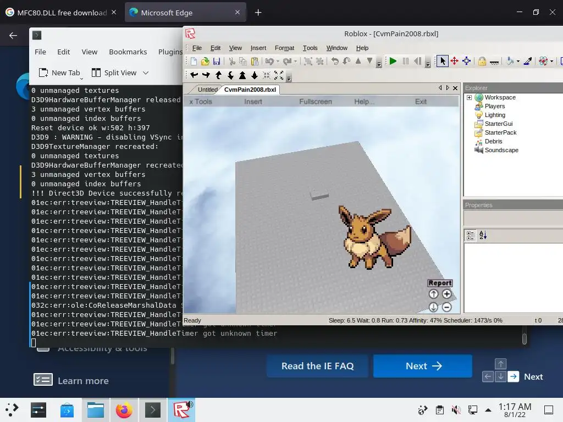Click the in-game camera zoom plus button
563x422 pixels.
point(446,295)
